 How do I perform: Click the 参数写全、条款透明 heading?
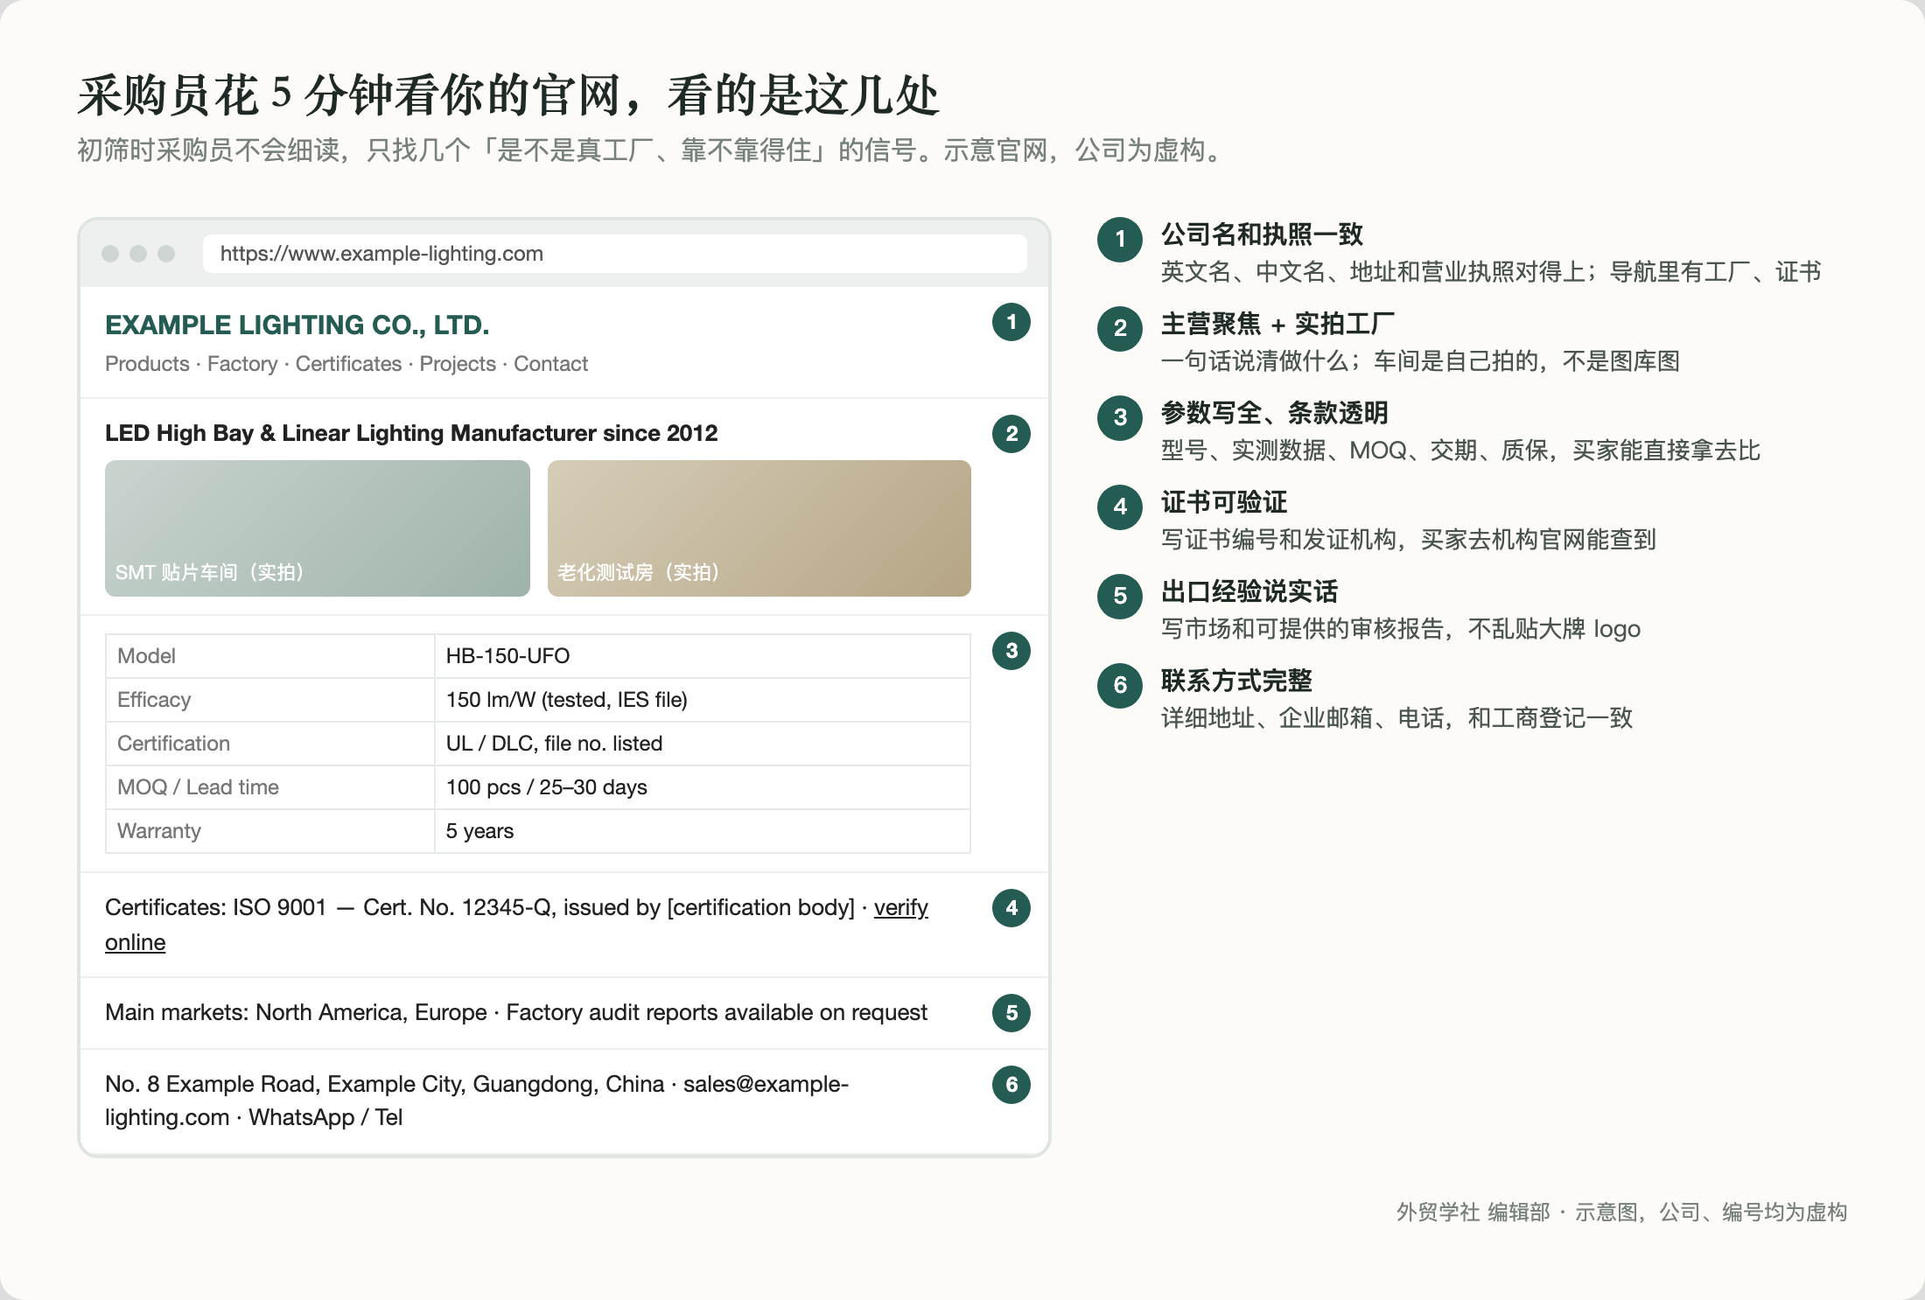pyautogui.click(x=1274, y=413)
